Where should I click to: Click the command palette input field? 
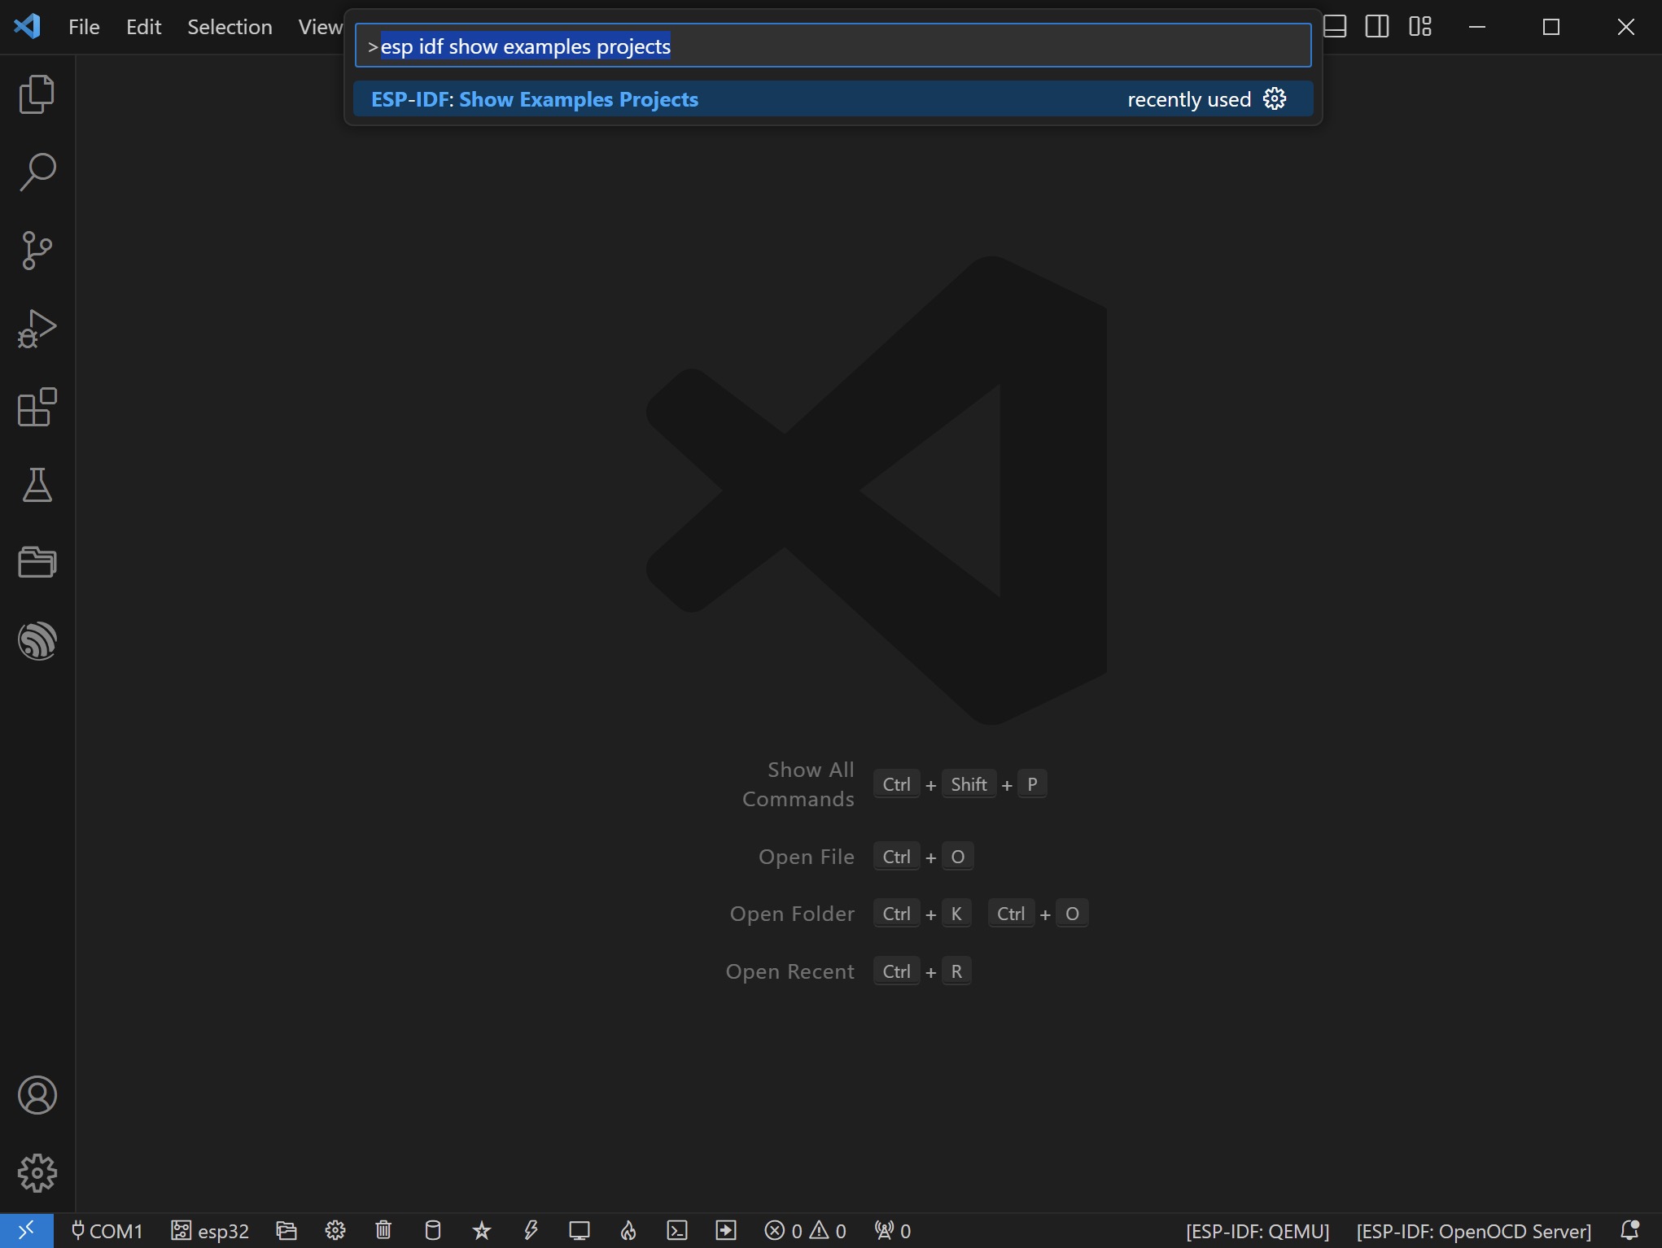833,46
